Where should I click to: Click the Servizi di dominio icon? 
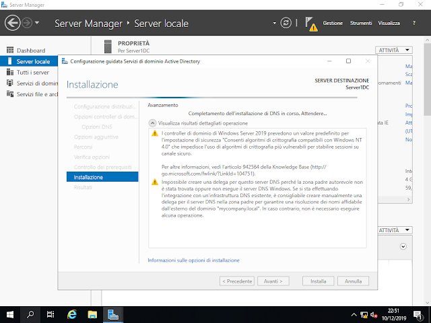tap(10, 83)
